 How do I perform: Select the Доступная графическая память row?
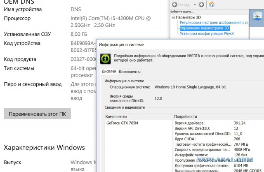point(219,166)
